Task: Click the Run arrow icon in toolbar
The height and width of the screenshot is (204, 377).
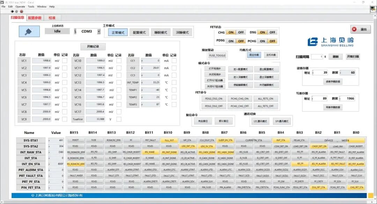Action: (12, 11)
